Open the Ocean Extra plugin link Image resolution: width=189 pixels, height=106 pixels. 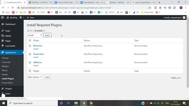pos(38,54)
